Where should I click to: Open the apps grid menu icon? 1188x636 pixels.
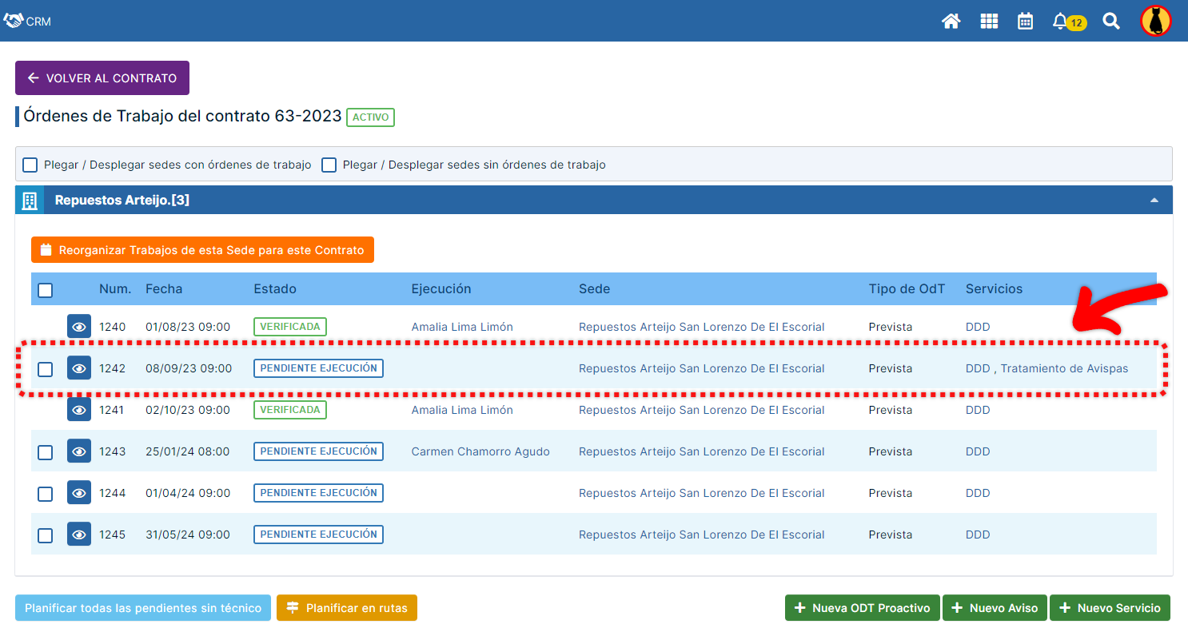coord(989,22)
